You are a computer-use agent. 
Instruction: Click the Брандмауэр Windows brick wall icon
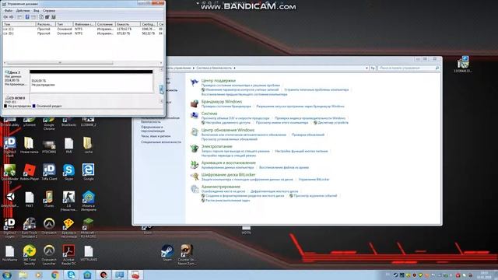coord(195,103)
